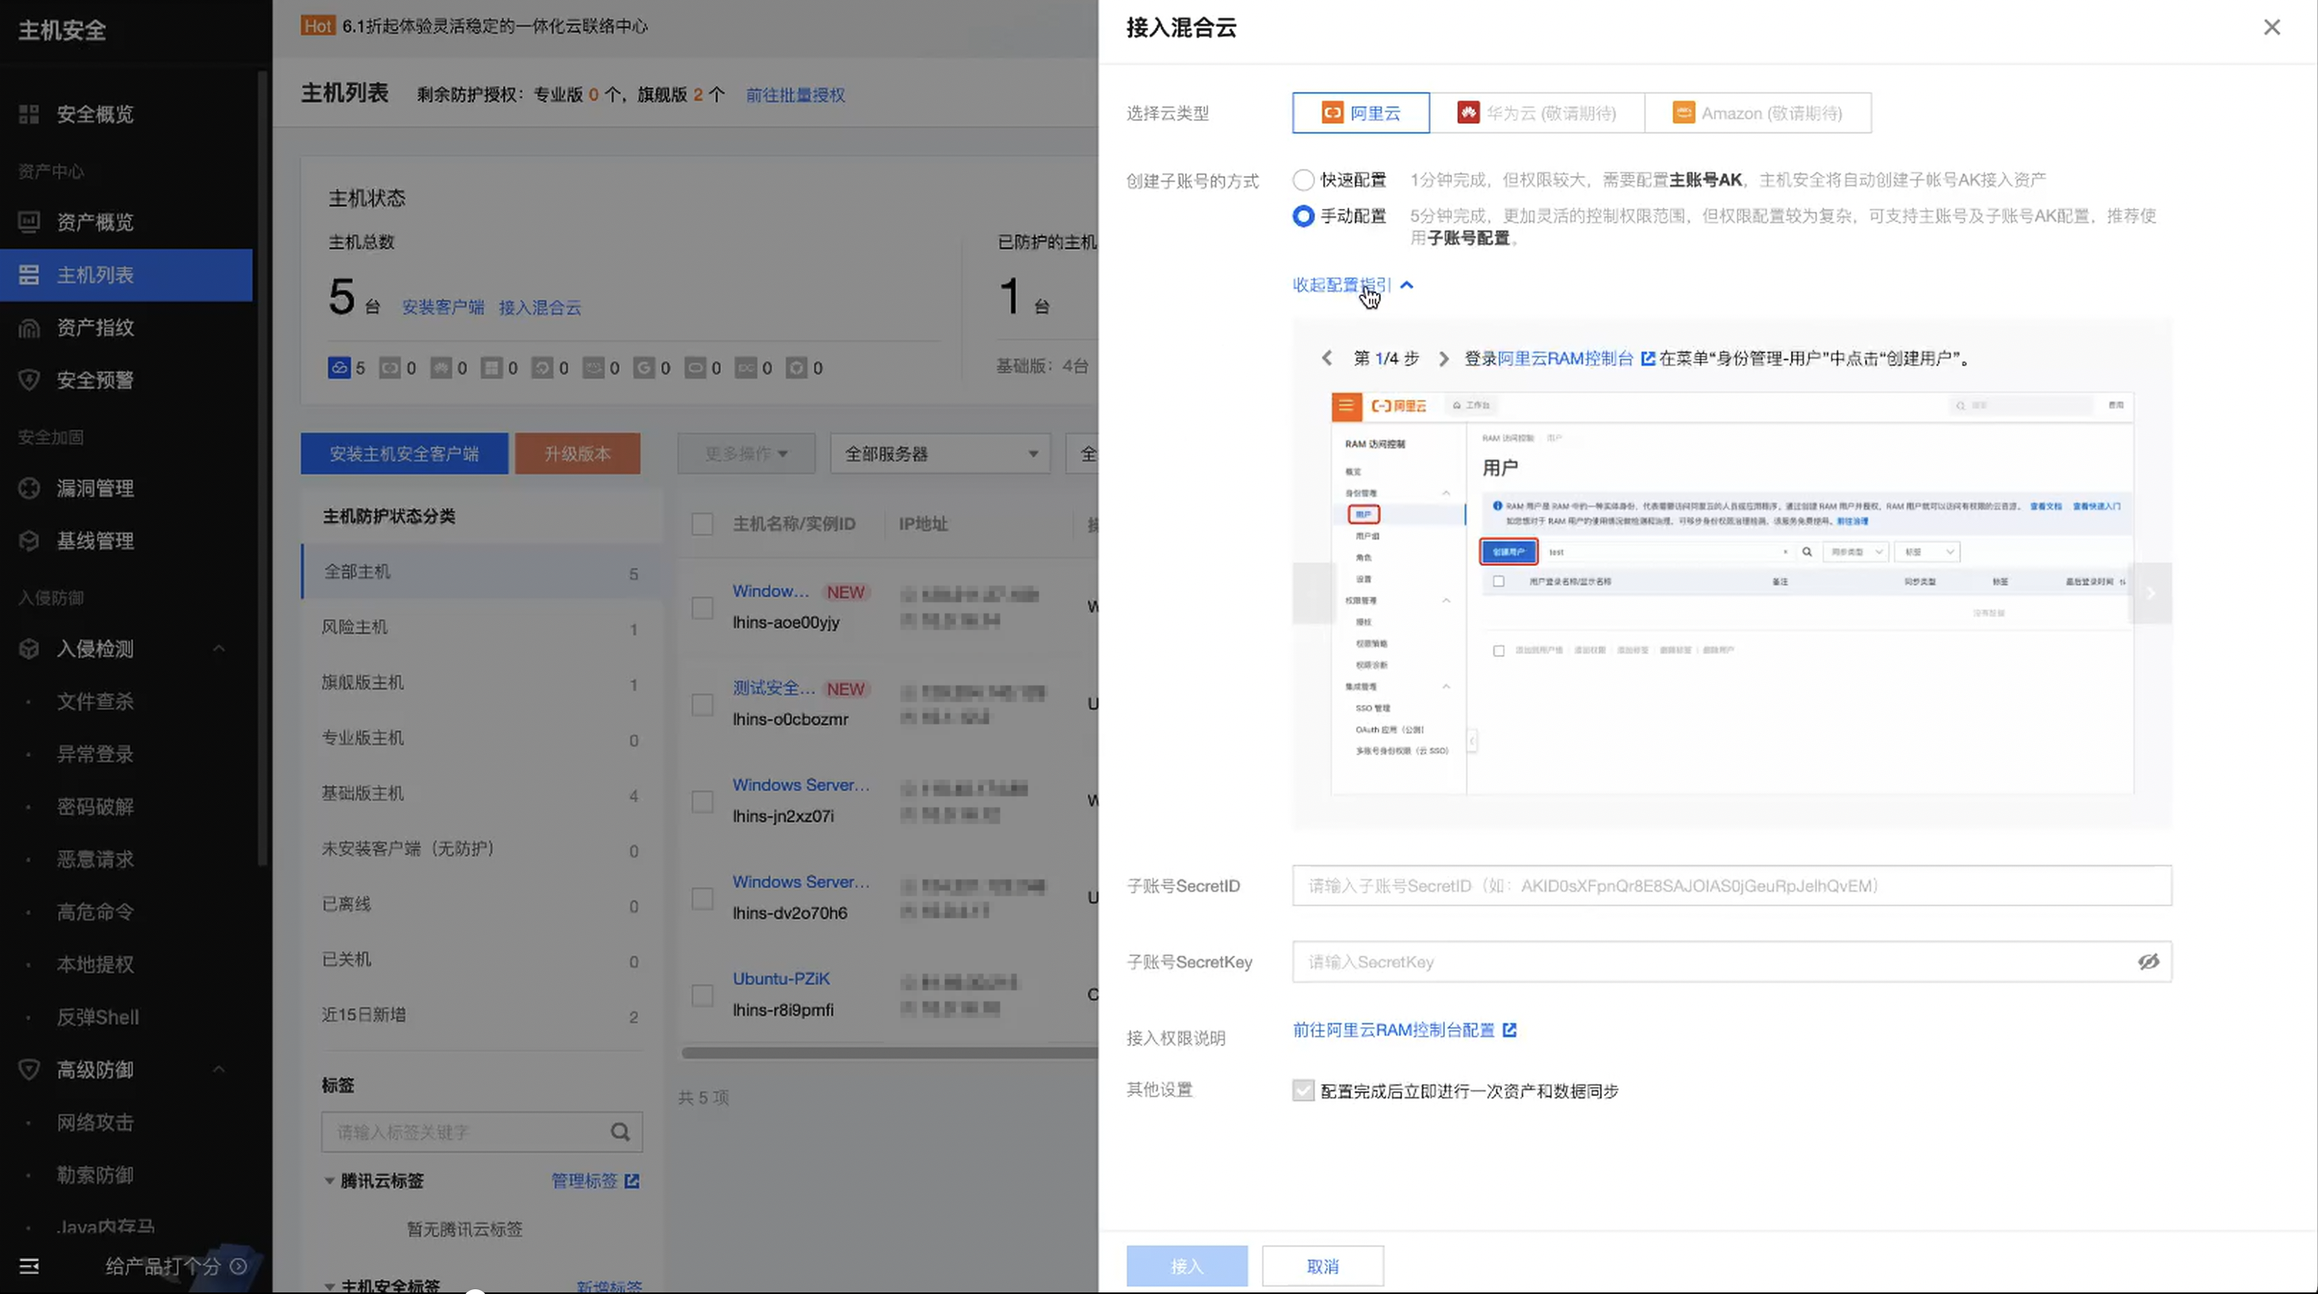Viewport: 2318px width, 1294px height.
Task: Click sidebar collapse menu icon at bottom
Action: (x=29, y=1266)
